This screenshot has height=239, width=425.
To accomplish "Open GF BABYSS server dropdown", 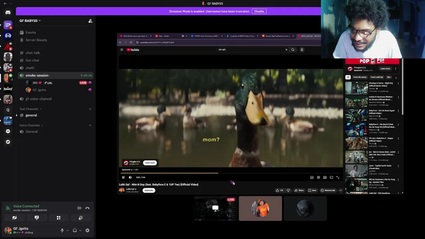I will pos(30,21).
